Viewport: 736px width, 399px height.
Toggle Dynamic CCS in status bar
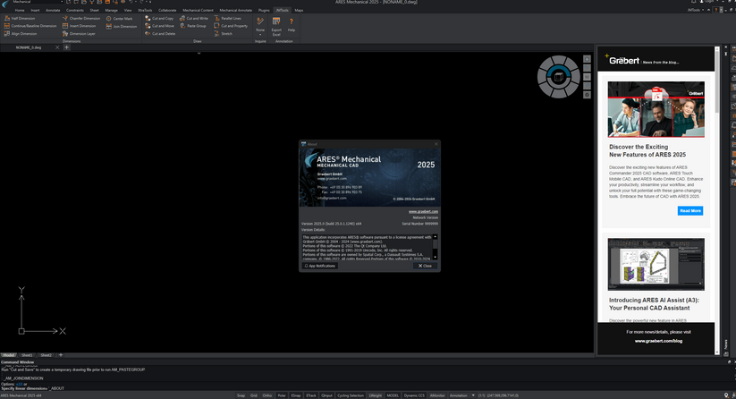click(414, 395)
